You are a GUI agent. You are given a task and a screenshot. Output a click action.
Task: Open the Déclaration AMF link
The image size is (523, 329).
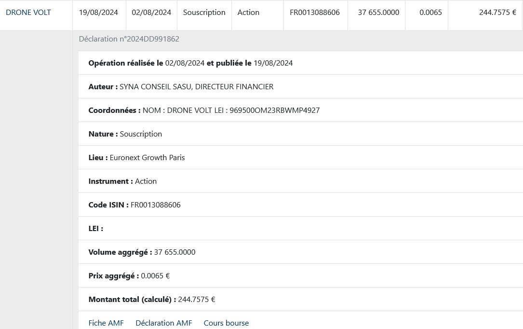(x=164, y=323)
